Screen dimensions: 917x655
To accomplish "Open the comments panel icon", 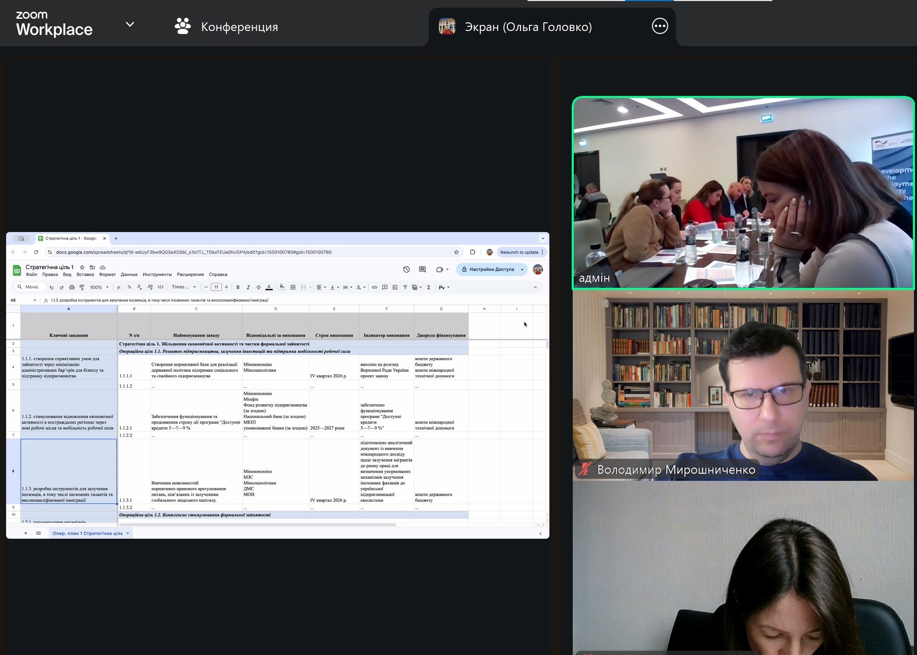I will (x=422, y=270).
